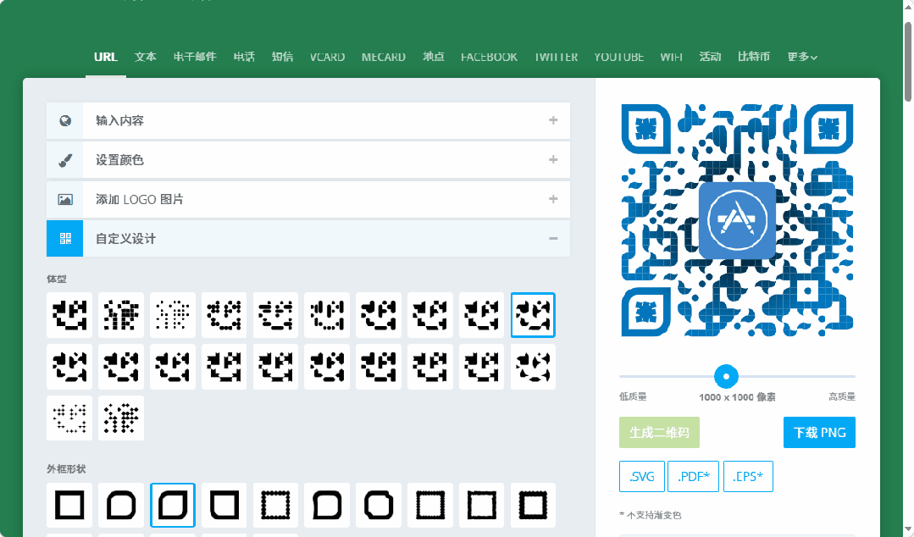Select the separated small squares body shape
Viewport: 914px width, 537px height.
tap(120, 315)
